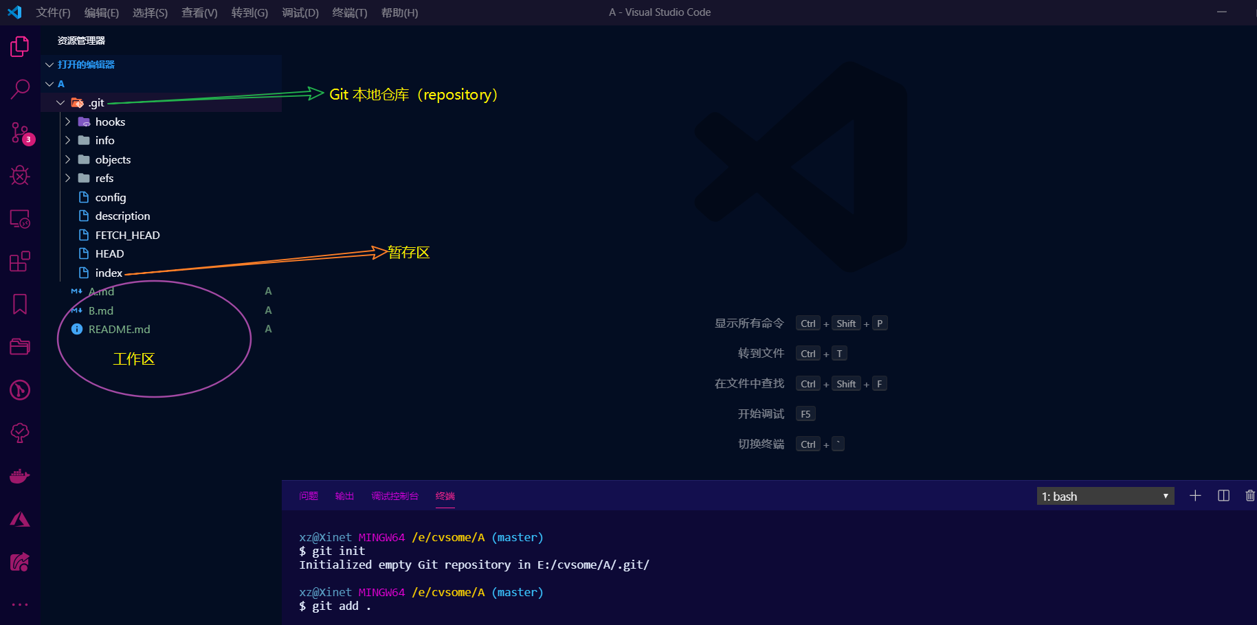Open the Search view in activity bar
Screen dimensions: 1257x625
(x=20, y=89)
